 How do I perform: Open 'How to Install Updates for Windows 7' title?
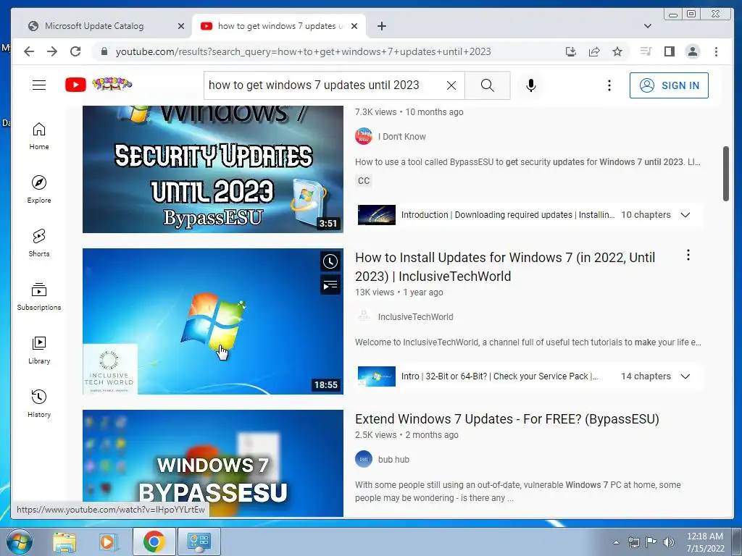pyautogui.click(x=505, y=266)
